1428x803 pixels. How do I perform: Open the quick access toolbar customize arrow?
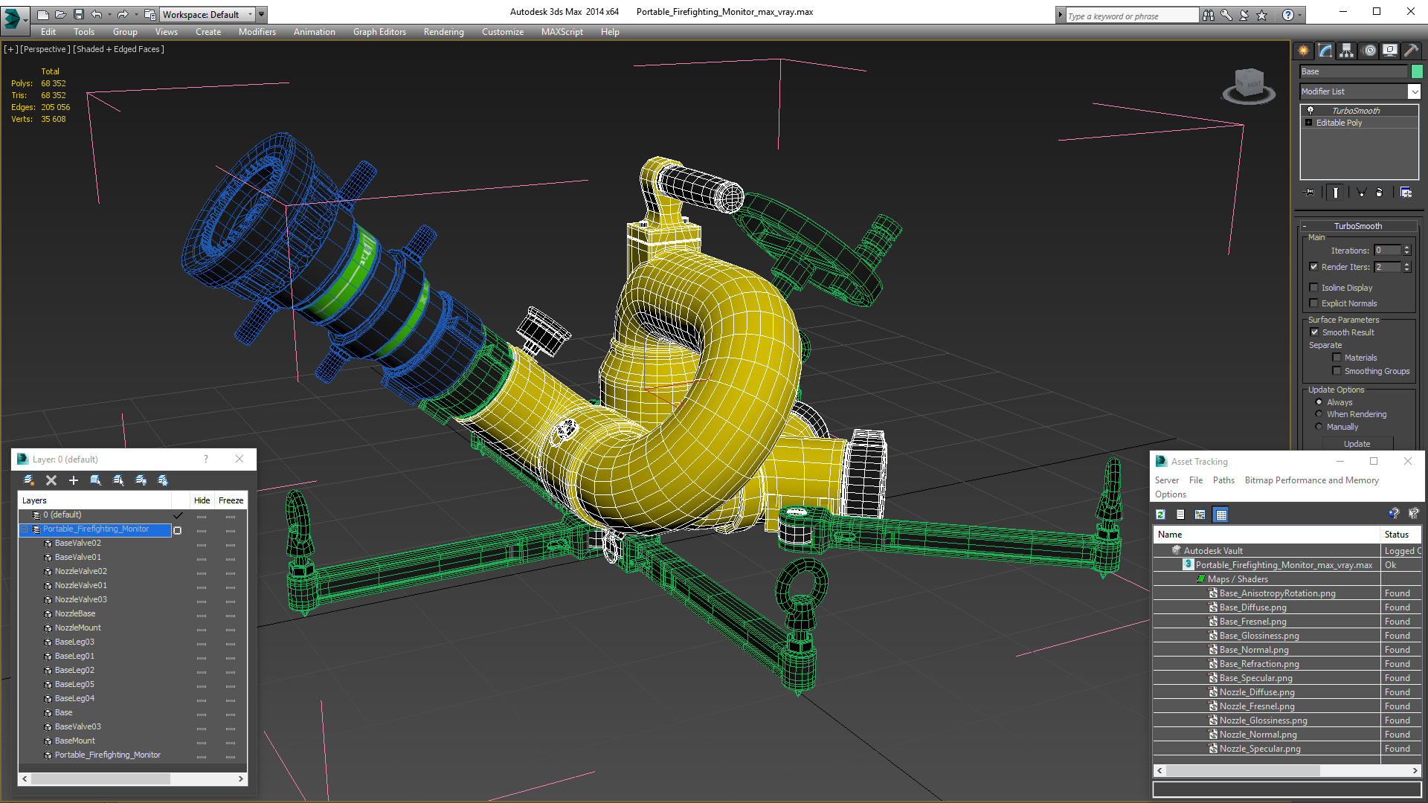(262, 14)
